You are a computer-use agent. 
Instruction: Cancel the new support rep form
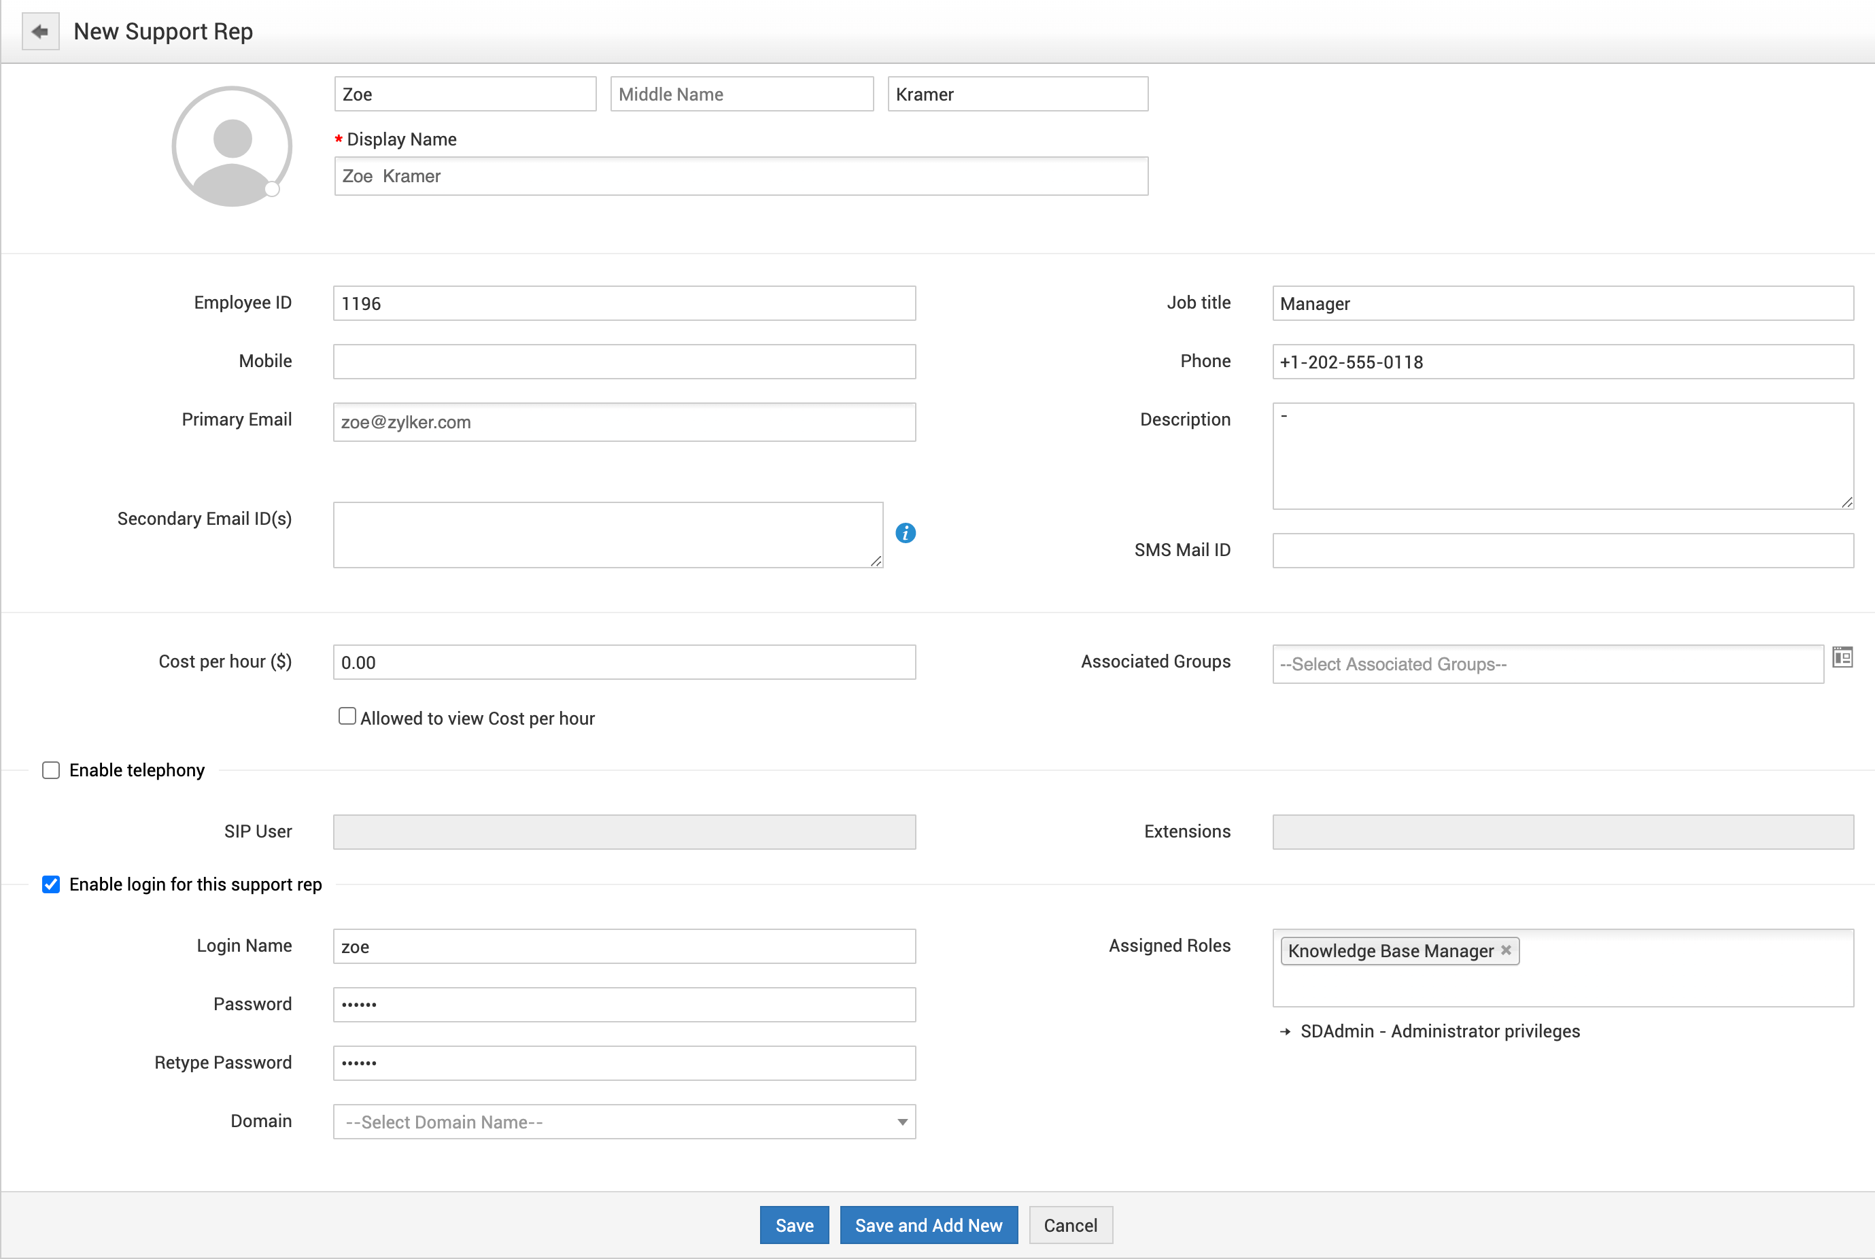coord(1069,1225)
